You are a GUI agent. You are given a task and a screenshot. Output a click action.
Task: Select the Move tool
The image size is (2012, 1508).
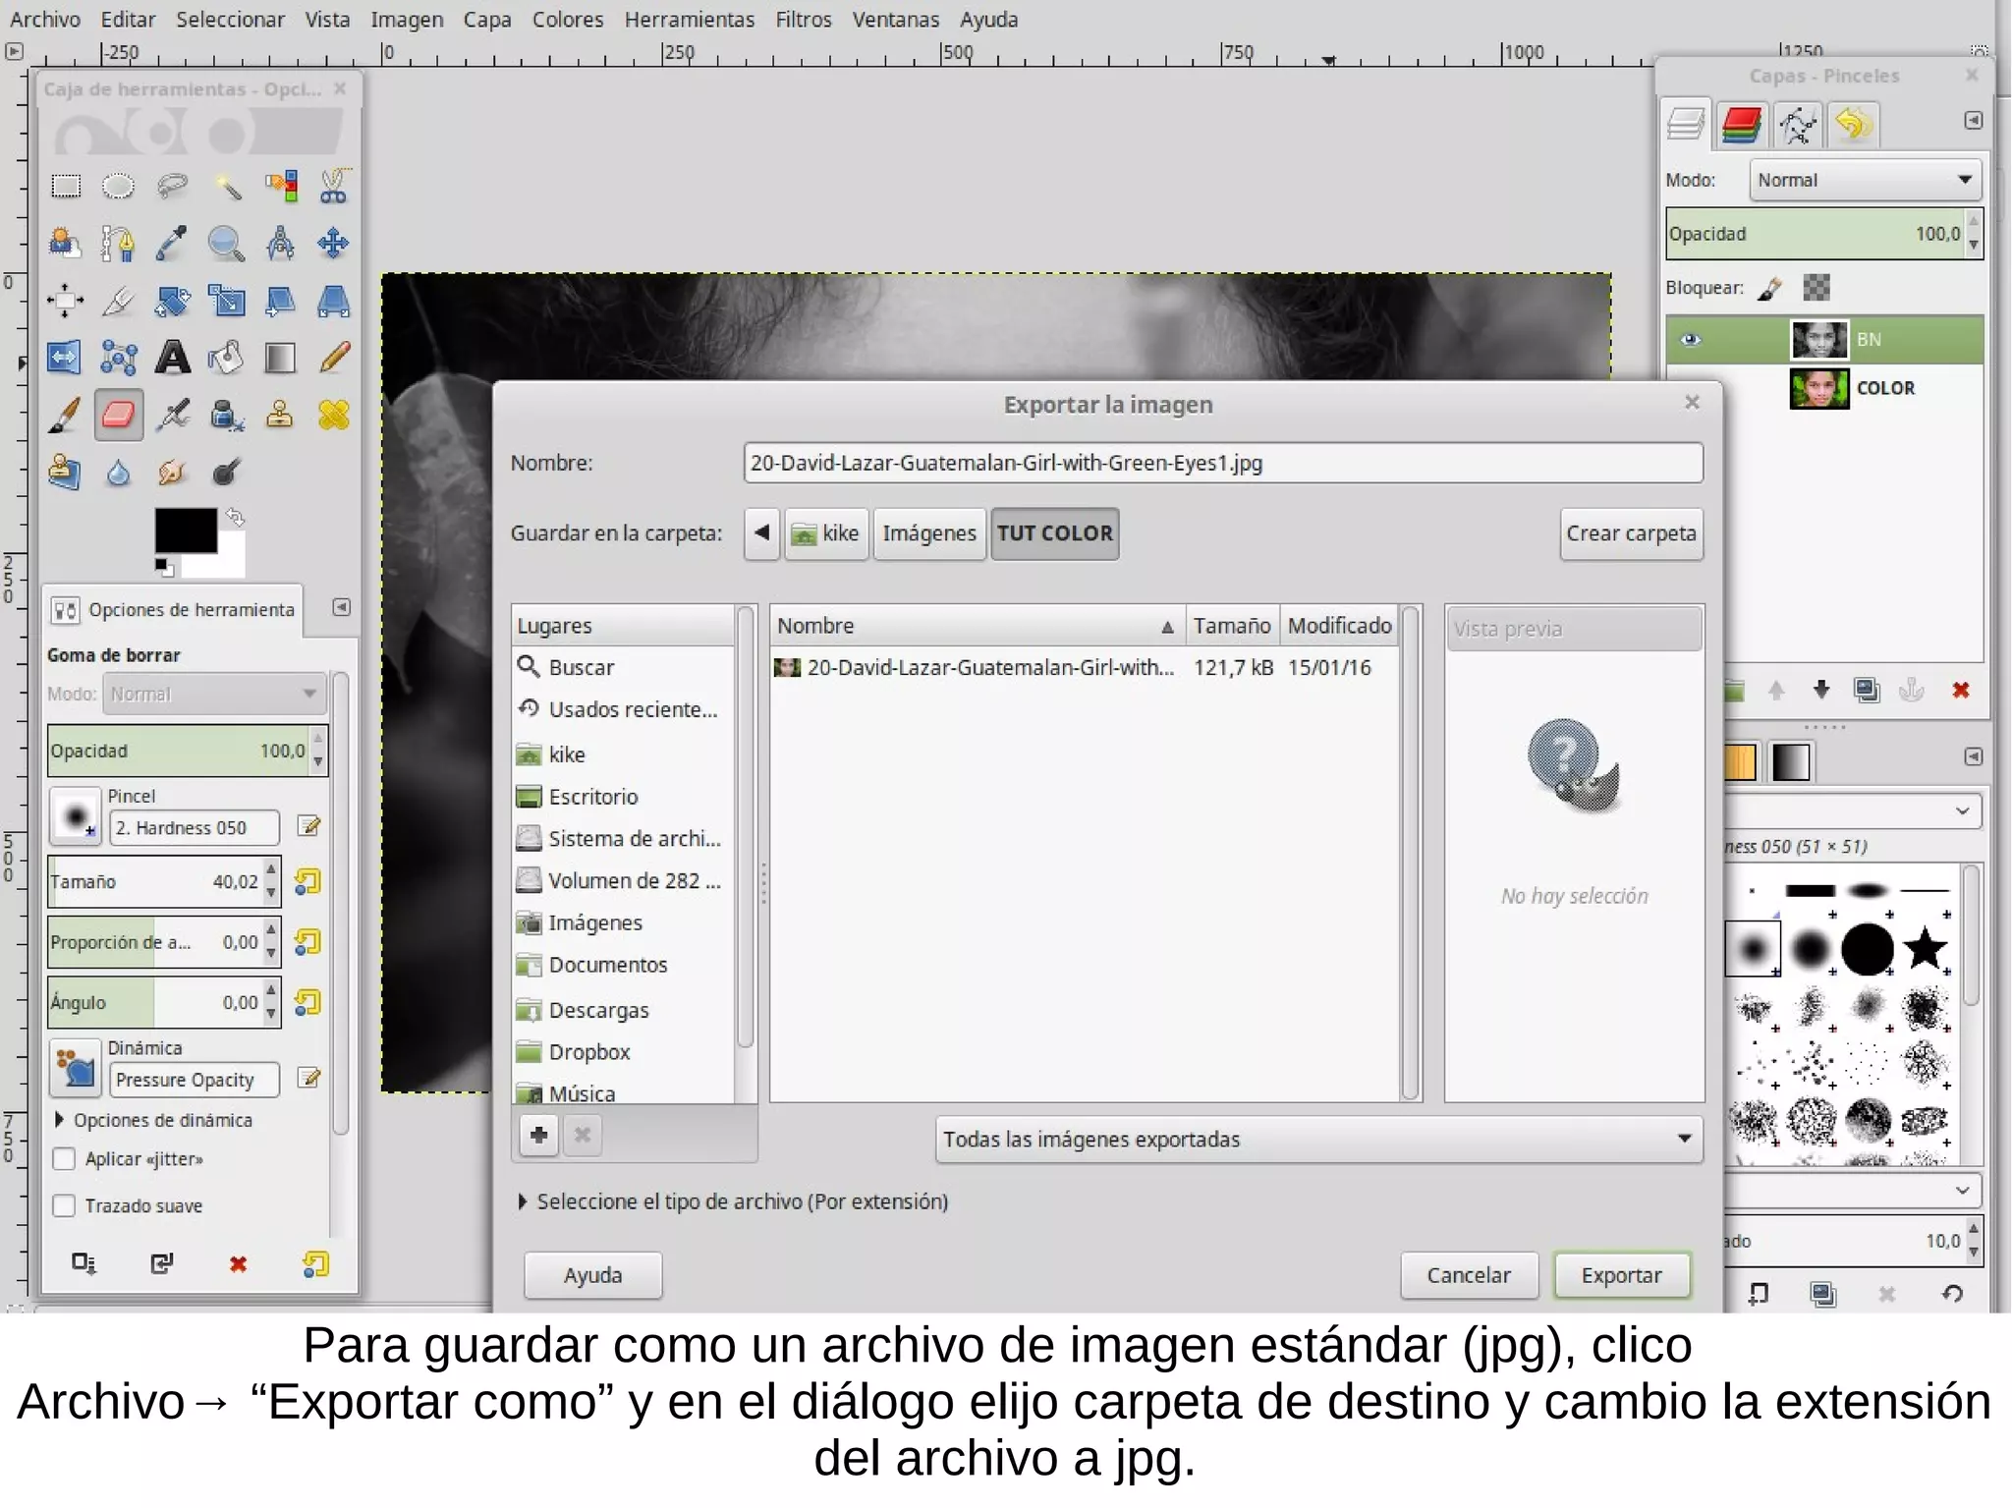(x=334, y=243)
